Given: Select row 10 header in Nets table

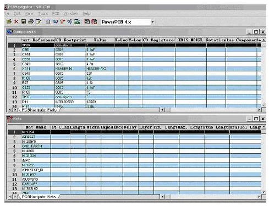Looking at the screenshot, I should click(14, 175).
